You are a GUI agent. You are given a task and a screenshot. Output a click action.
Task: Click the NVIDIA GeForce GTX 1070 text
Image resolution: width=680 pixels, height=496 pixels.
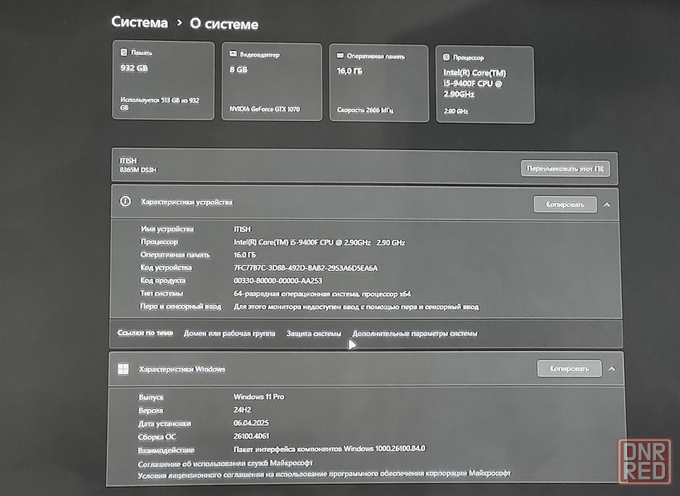pos(265,109)
